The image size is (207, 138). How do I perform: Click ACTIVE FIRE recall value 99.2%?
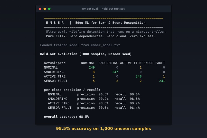(135, 103)
